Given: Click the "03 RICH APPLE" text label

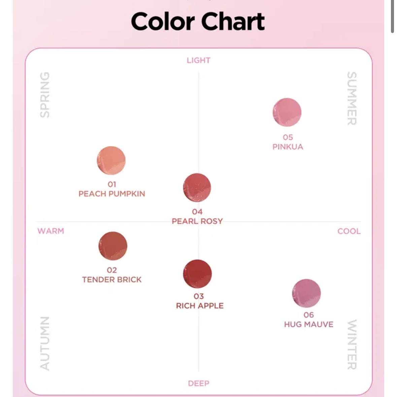Looking at the screenshot, I should coord(199,301).
